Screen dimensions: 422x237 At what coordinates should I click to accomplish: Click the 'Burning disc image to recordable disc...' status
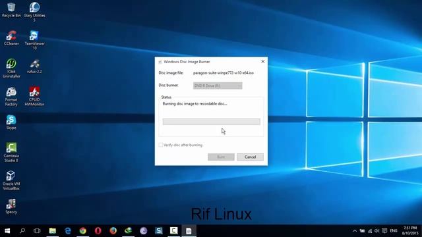(x=195, y=104)
